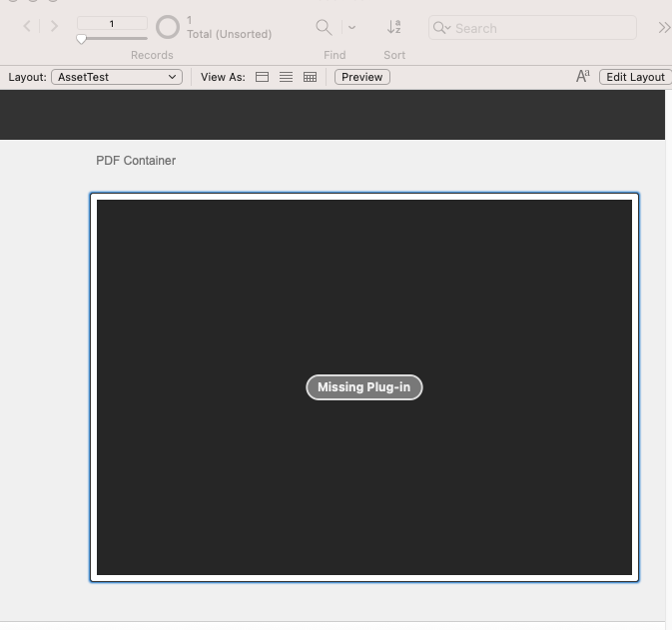The width and height of the screenshot is (672, 630).
Task: Click the Preview button
Action: tap(362, 77)
